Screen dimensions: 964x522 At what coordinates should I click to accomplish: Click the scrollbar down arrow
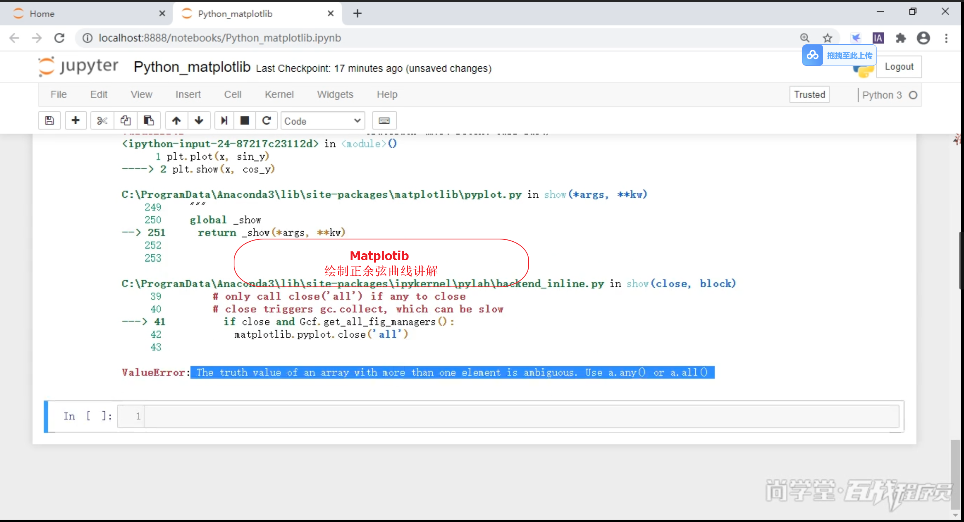tap(955, 515)
